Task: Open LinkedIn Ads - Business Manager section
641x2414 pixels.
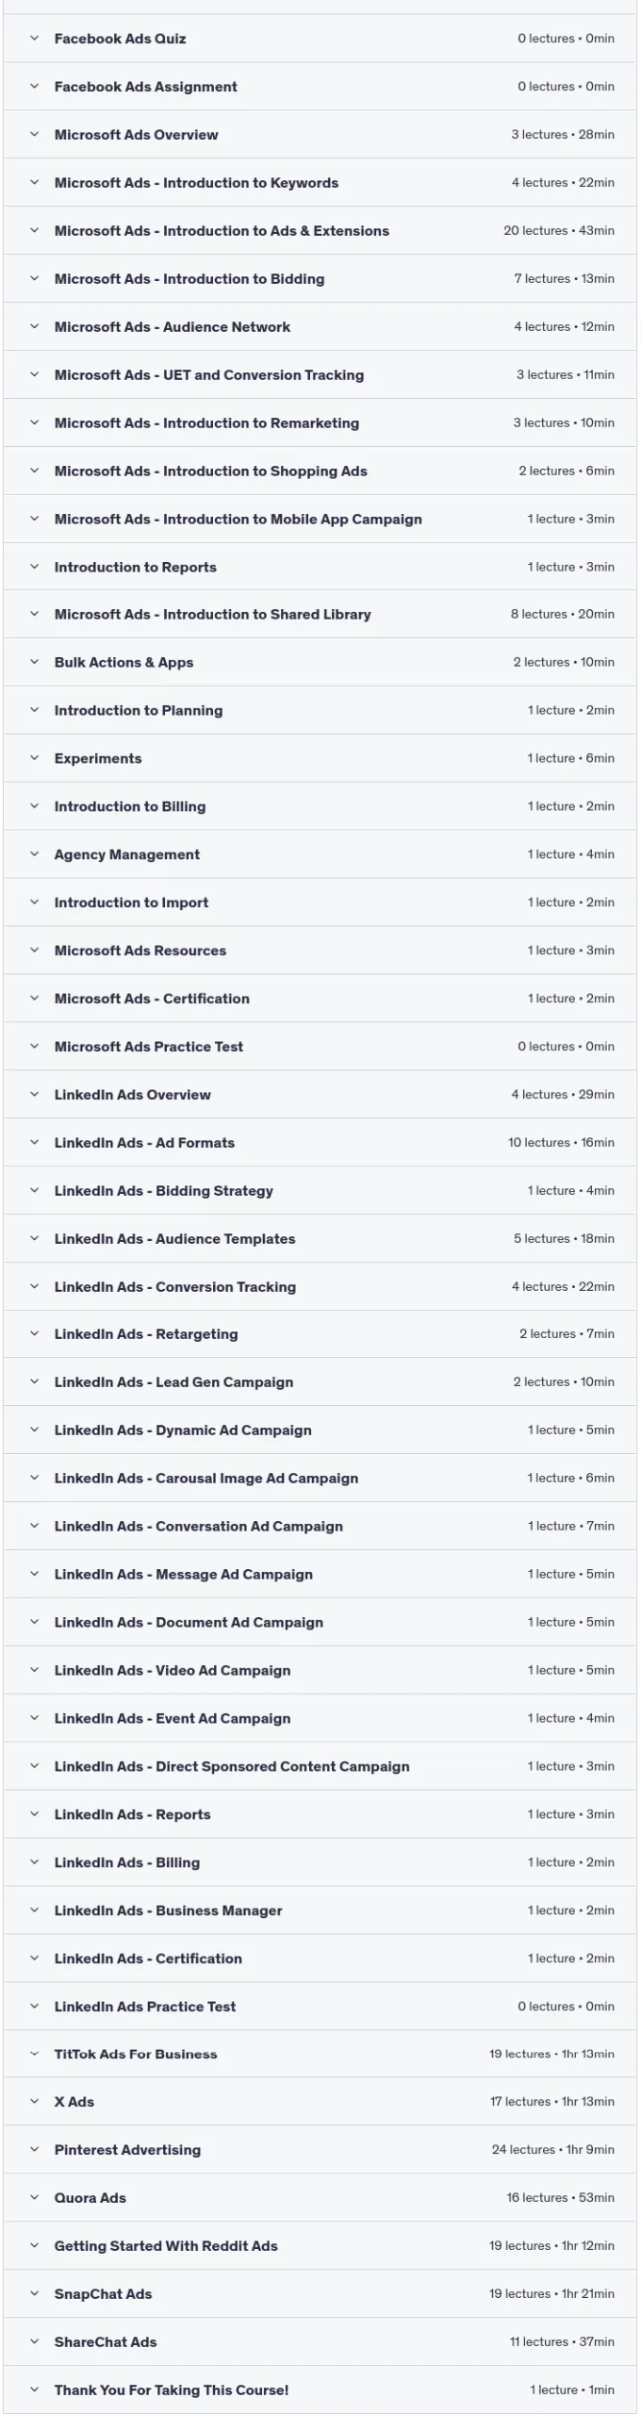Action: (x=320, y=1910)
